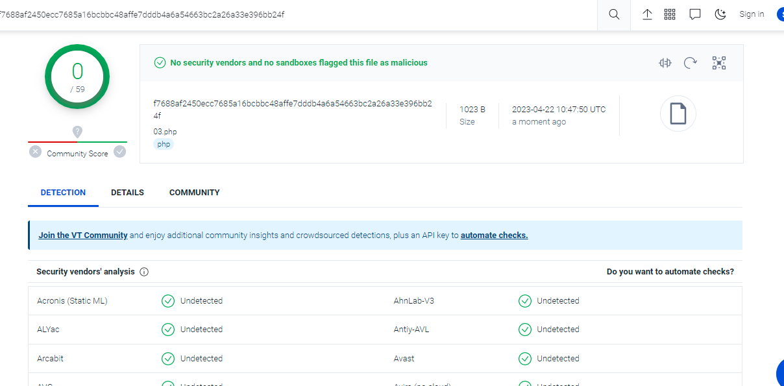Image resolution: width=784 pixels, height=386 pixels.
Task: Open the notifications comment icon
Action: point(695,14)
